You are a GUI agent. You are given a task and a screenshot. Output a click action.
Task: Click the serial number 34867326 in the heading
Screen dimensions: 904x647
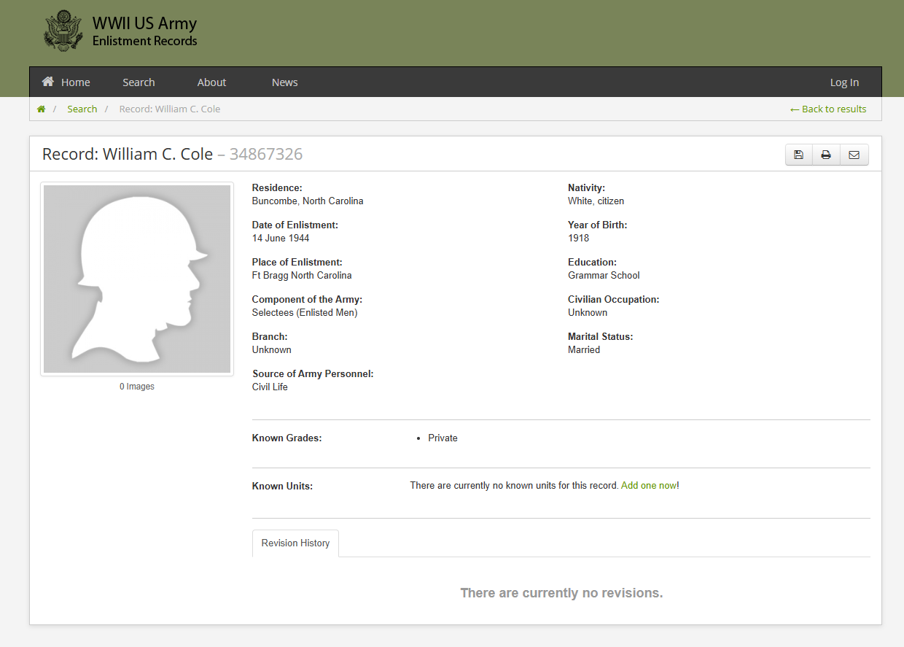click(x=265, y=155)
